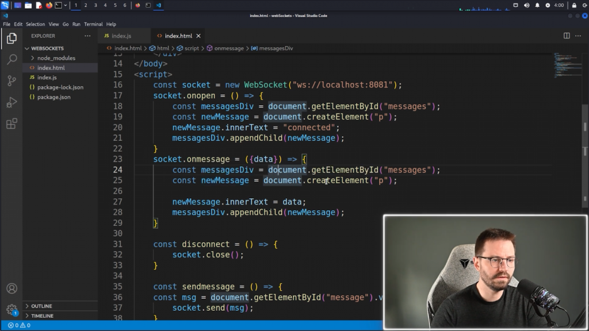The image size is (589, 331).
Task: Open the Kali applications menu
Action: pos(5,5)
